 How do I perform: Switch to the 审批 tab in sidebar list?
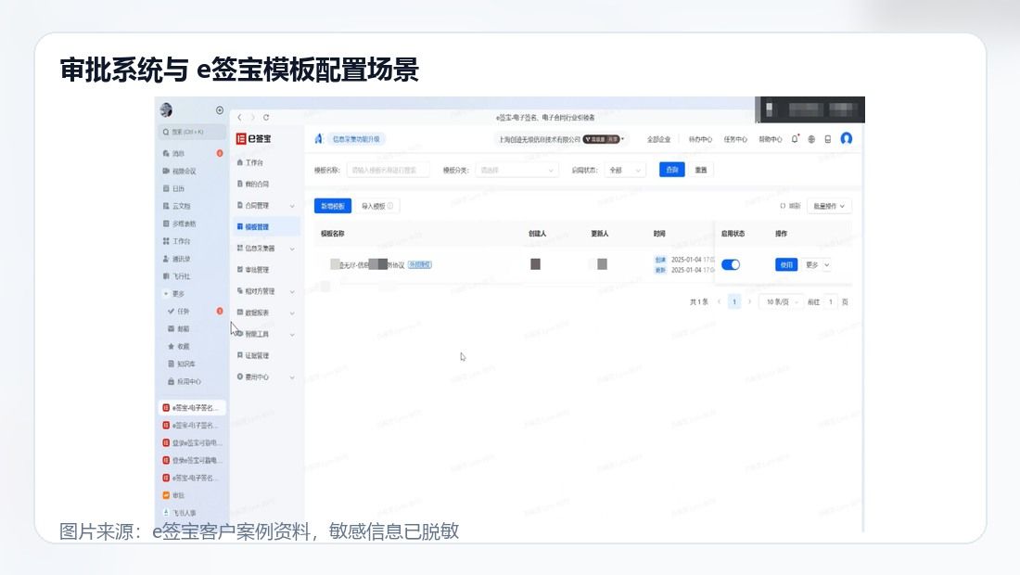(173, 495)
